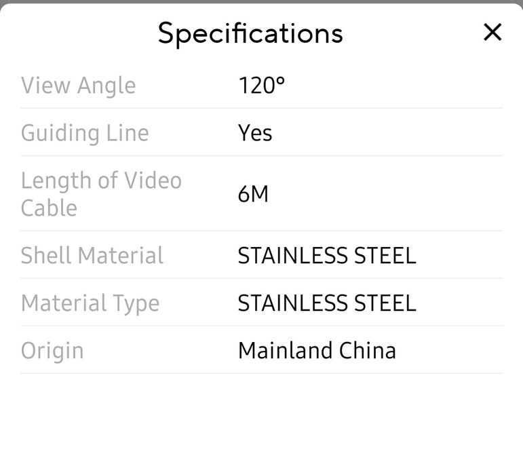Click the Specifications heading
523x475 pixels.
250,33
